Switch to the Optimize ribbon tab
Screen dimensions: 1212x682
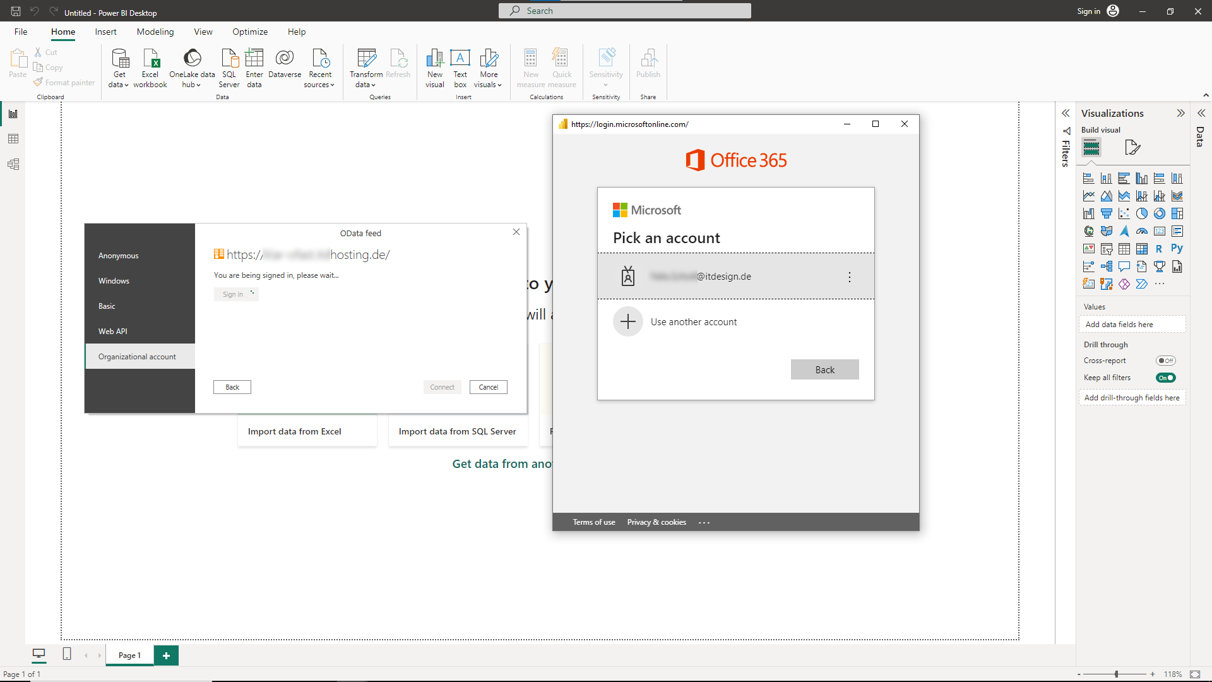pyautogui.click(x=250, y=32)
